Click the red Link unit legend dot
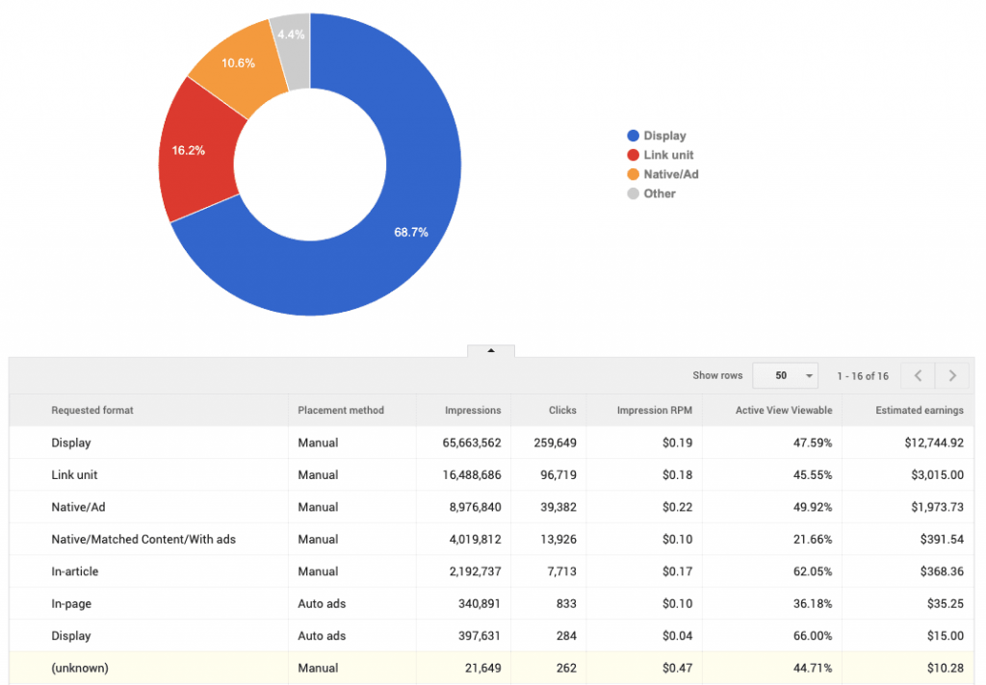 pos(633,155)
